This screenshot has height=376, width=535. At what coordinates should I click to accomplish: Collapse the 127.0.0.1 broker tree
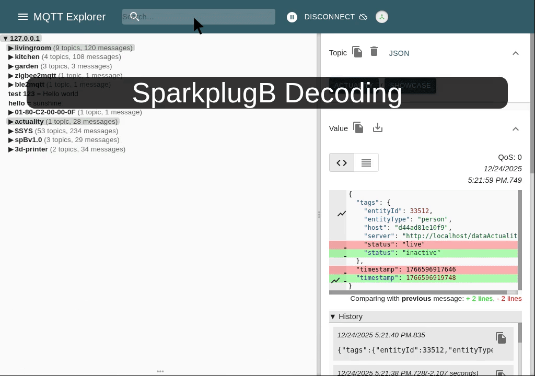pyautogui.click(x=6, y=38)
